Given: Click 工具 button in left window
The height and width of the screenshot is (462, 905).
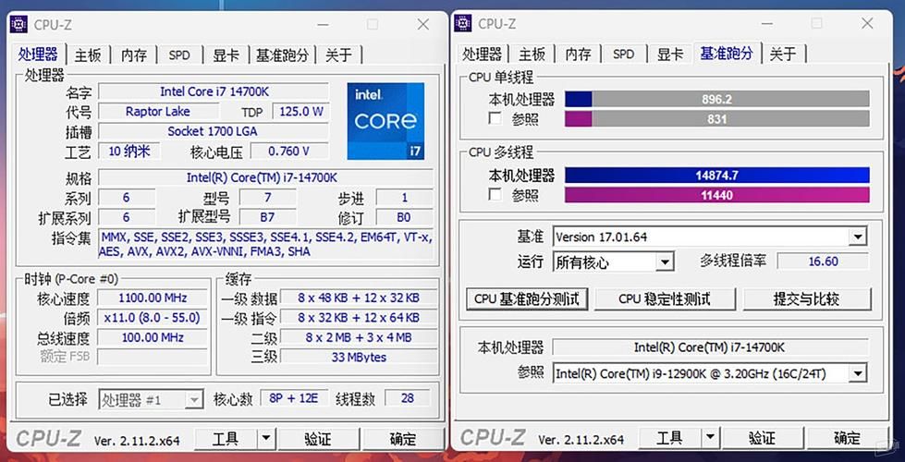Looking at the screenshot, I should point(226,439).
